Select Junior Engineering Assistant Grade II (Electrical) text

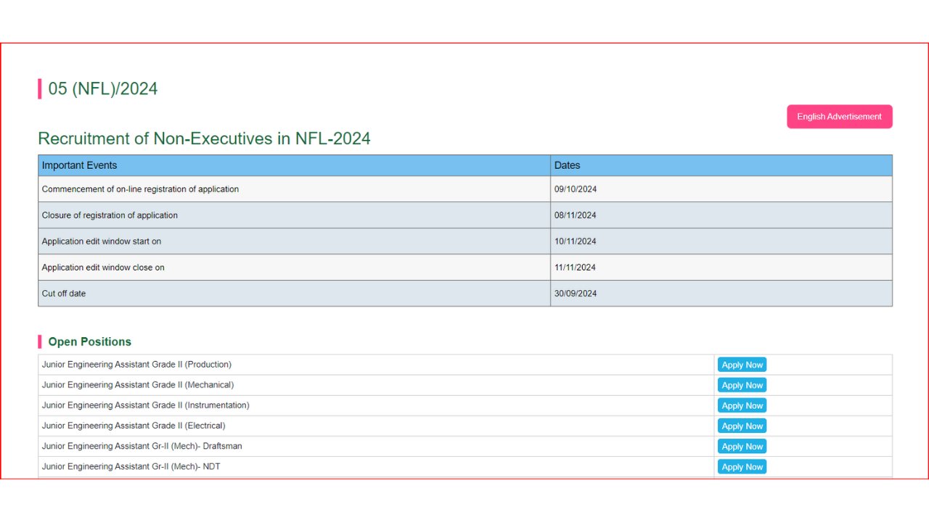134,426
